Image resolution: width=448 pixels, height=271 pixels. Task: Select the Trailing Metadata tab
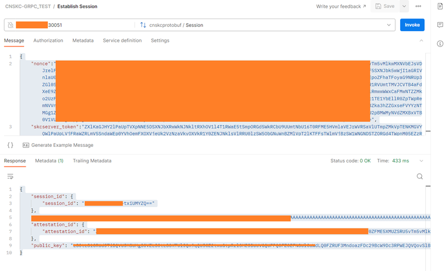[92, 161]
